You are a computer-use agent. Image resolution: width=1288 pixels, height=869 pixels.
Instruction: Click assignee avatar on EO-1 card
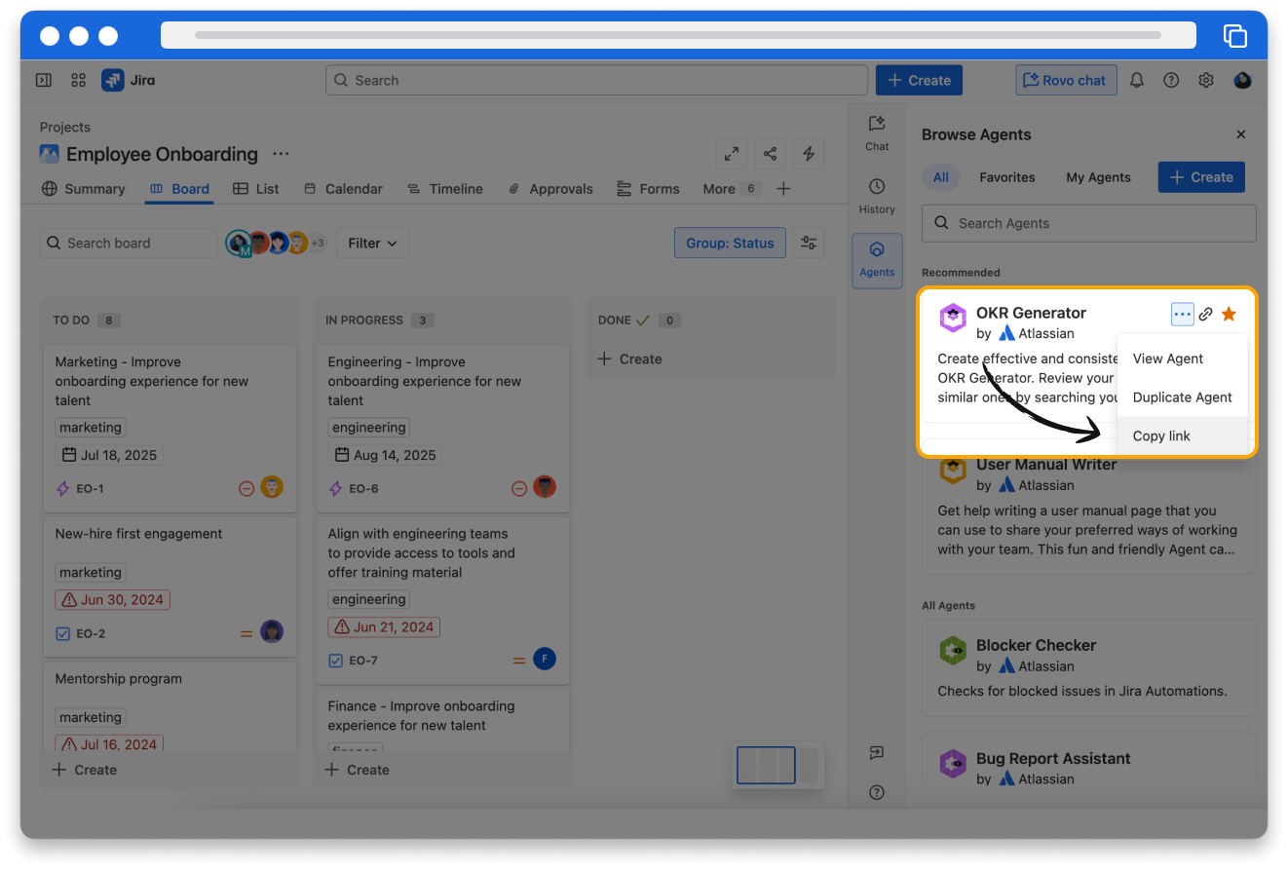tap(272, 487)
